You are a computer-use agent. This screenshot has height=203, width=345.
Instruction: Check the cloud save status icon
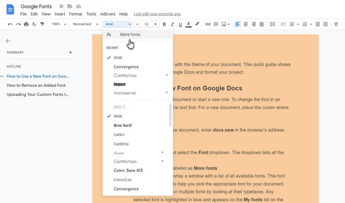coord(78,6)
